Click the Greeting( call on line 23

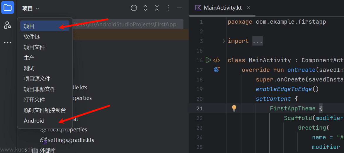click(x=314, y=128)
